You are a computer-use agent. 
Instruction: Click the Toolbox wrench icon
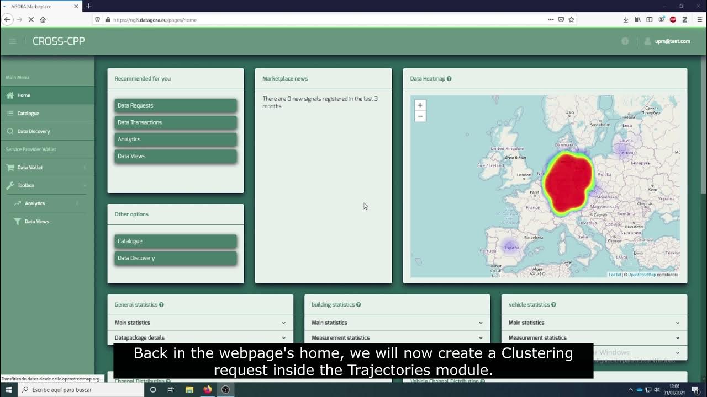9,185
